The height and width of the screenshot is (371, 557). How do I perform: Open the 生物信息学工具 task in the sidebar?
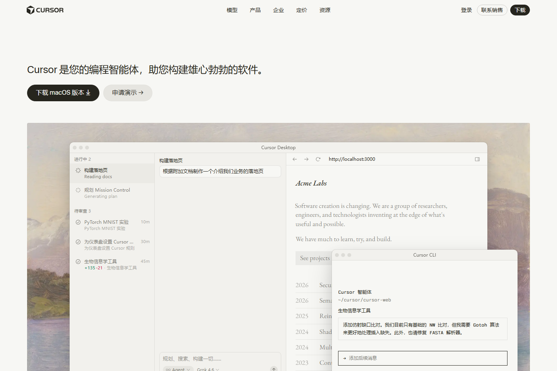pos(112,264)
